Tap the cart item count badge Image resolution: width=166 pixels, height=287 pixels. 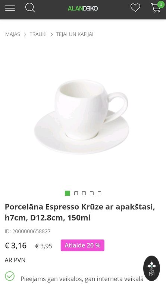tap(161, 4)
